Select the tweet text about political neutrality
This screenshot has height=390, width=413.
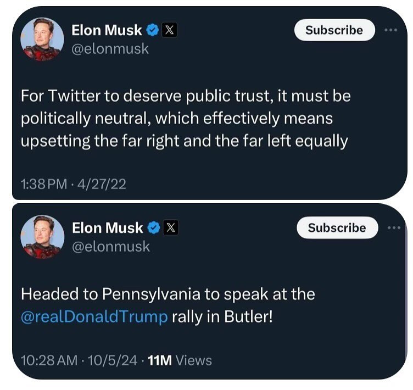[x=185, y=119]
